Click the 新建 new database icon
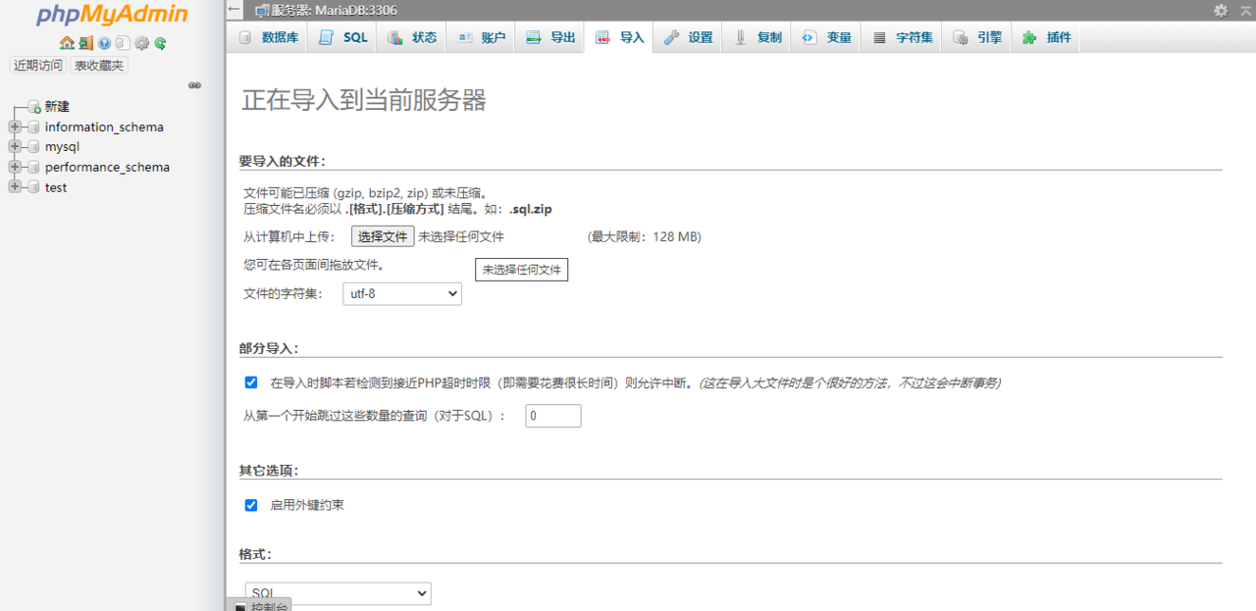The image size is (1256, 611). pos(34,107)
